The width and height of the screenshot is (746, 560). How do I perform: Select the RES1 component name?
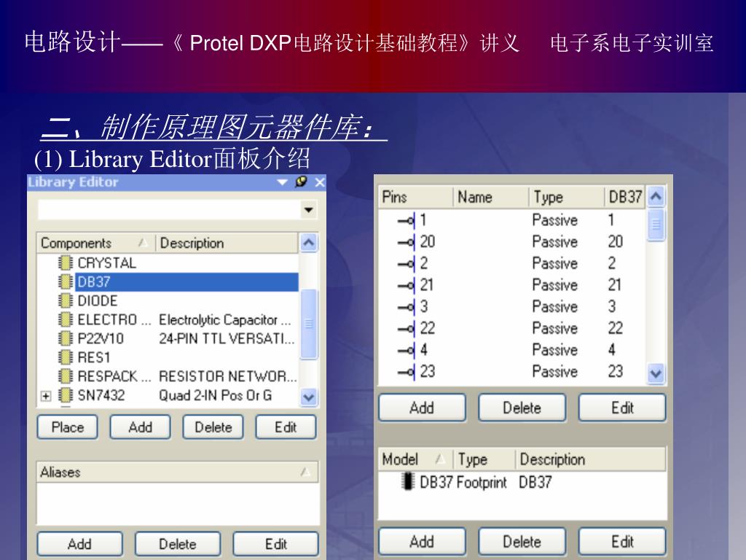(x=94, y=357)
